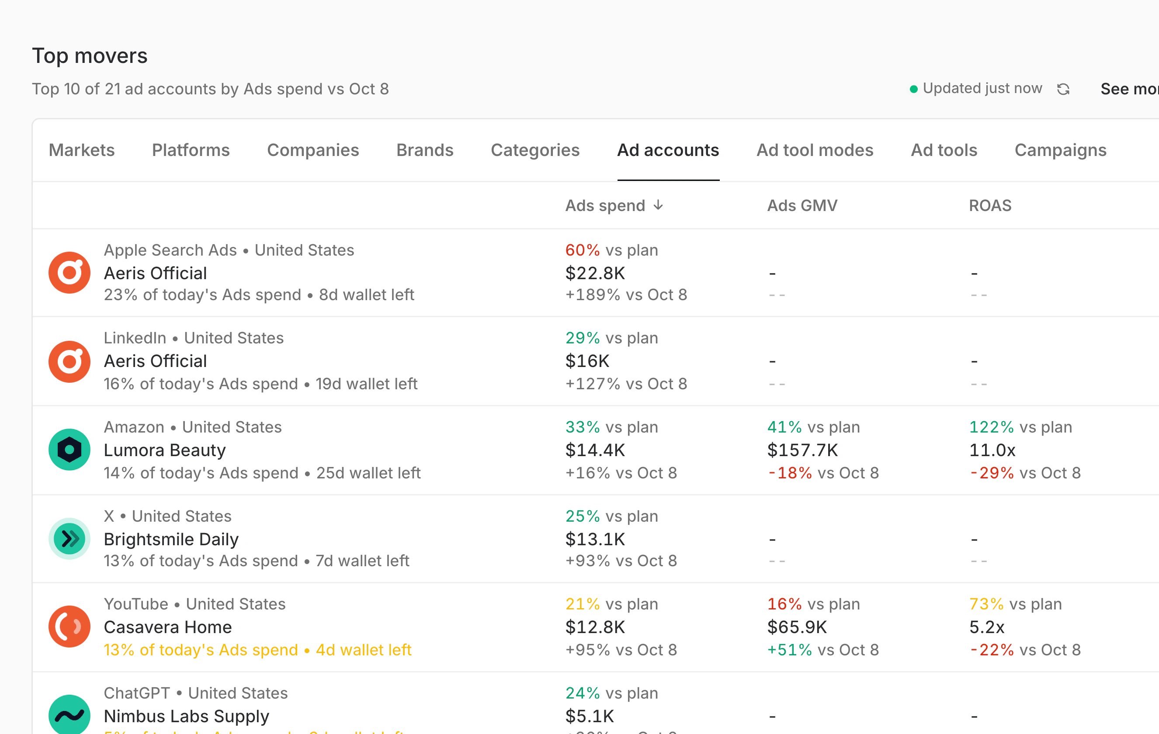Open the Nimbus Labs Supply account name

point(186,716)
